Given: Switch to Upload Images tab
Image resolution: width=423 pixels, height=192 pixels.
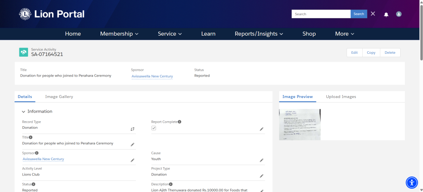Looking at the screenshot, I should (x=341, y=96).
